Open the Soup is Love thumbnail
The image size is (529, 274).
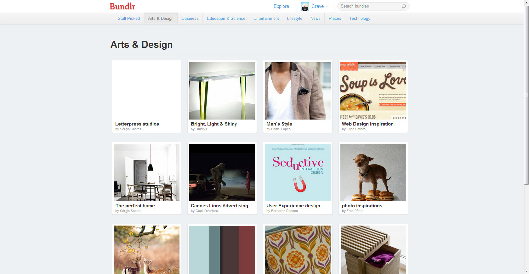tap(373, 91)
